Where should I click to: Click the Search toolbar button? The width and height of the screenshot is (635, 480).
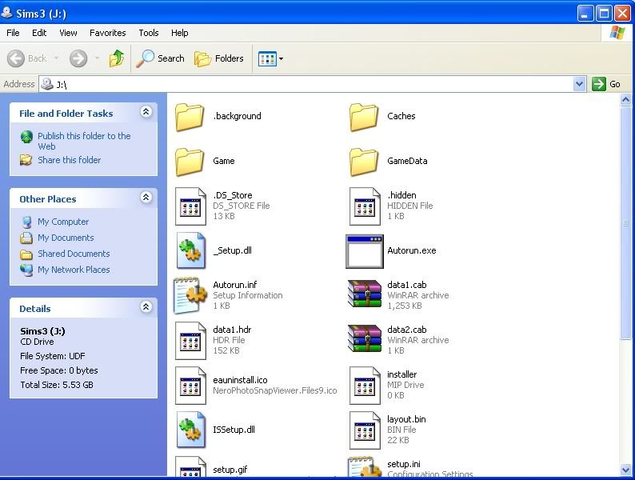[160, 58]
